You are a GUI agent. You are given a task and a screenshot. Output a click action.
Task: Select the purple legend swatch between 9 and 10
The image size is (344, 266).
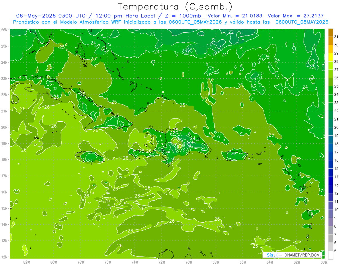331,214
